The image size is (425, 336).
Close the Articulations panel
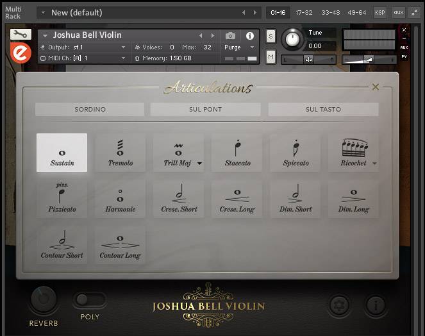[376, 87]
